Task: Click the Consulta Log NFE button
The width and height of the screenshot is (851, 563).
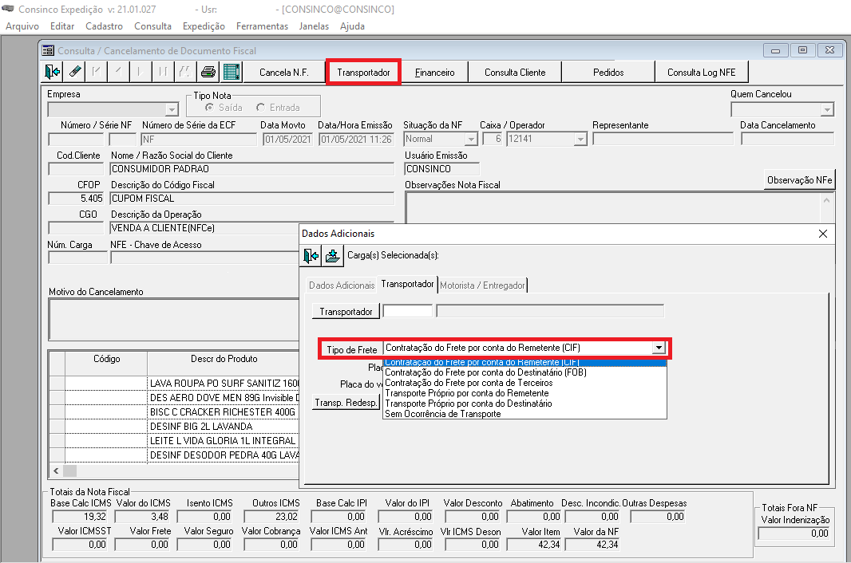Action: [701, 72]
